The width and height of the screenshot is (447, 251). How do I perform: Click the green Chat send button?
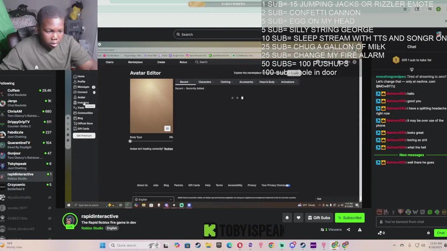click(x=441, y=233)
